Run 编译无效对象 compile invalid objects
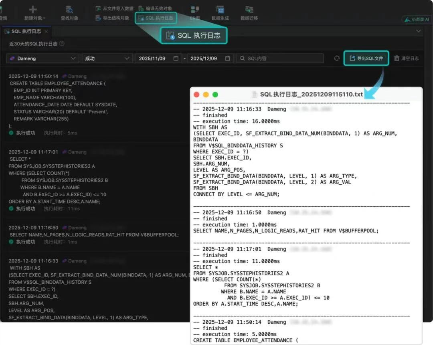The height and width of the screenshot is (345, 433). point(155,8)
